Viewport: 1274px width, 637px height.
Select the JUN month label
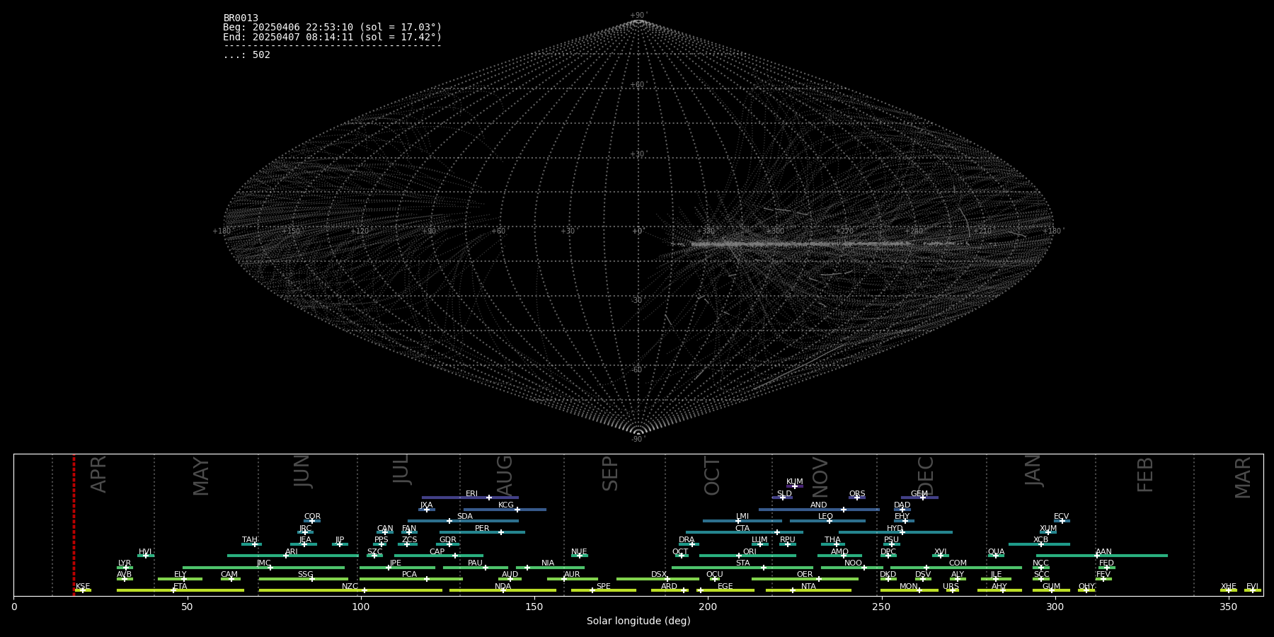click(x=302, y=471)
